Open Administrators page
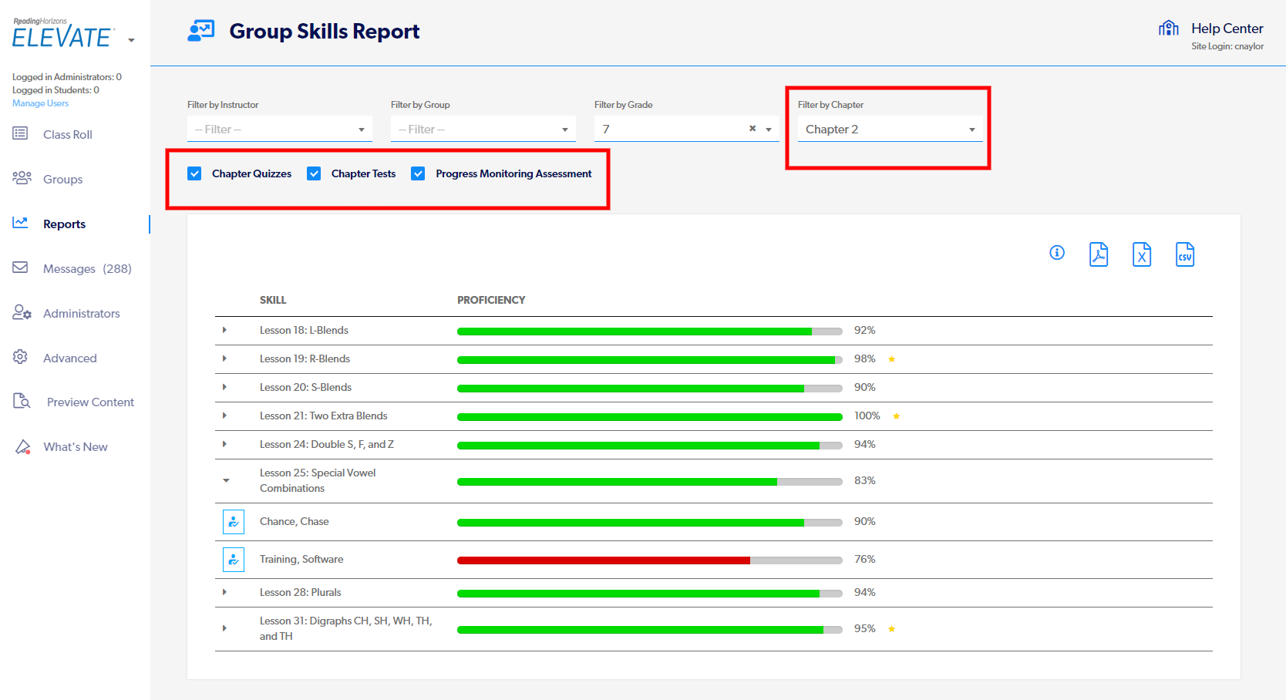 [x=82, y=313]
